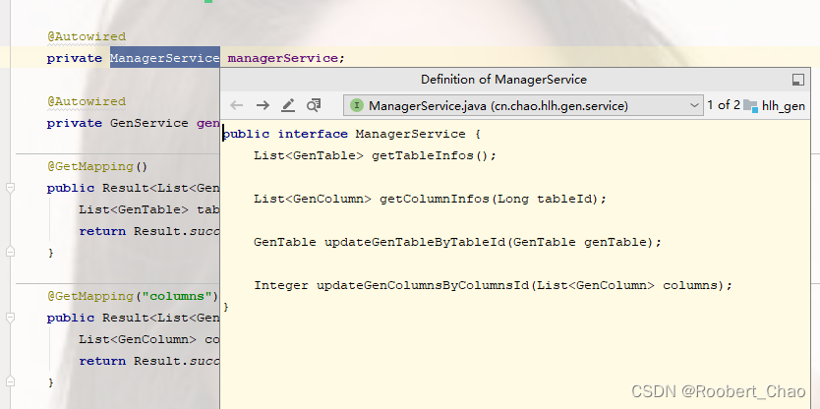
Task: Click the @GetMapping("columns") annotation
Action: (133, 296)
